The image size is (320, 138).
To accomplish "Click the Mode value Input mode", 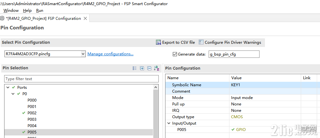I will point(265,98).
